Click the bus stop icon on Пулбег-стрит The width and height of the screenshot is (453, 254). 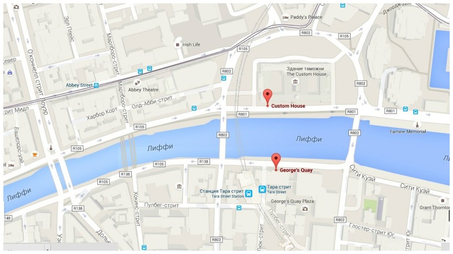click(239, 208)
